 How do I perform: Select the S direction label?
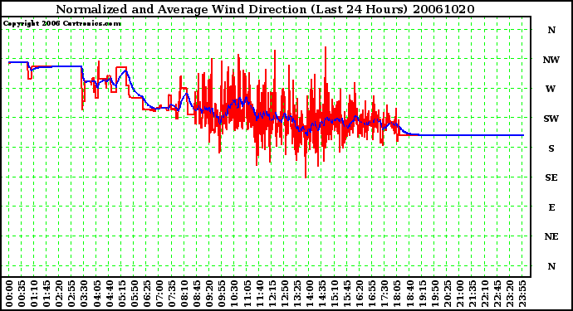click(551, 148)
